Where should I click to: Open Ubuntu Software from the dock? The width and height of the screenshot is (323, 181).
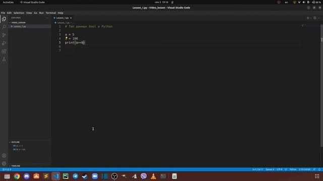[36, 176]
